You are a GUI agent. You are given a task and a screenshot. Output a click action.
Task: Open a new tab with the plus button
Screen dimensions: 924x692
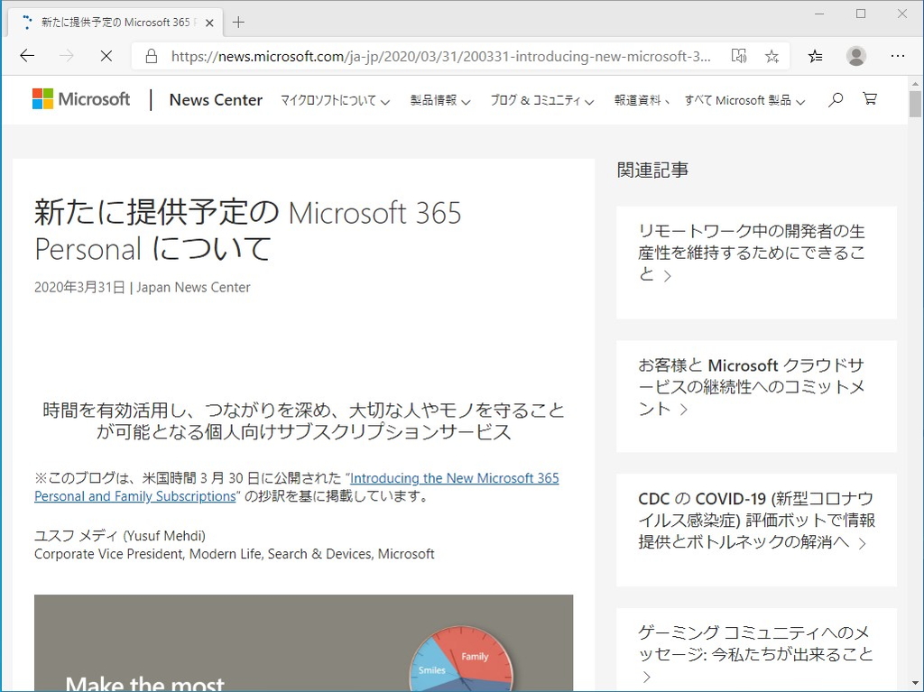[238, 20]
